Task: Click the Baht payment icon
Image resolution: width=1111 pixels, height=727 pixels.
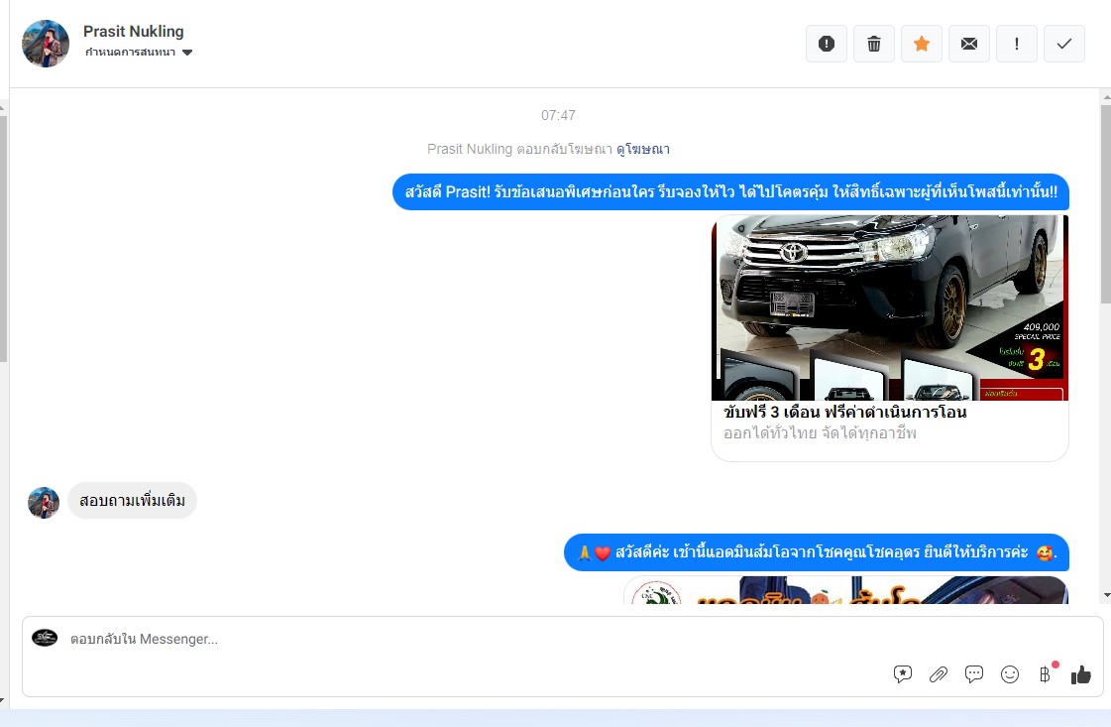Action: coord(1045,674)
